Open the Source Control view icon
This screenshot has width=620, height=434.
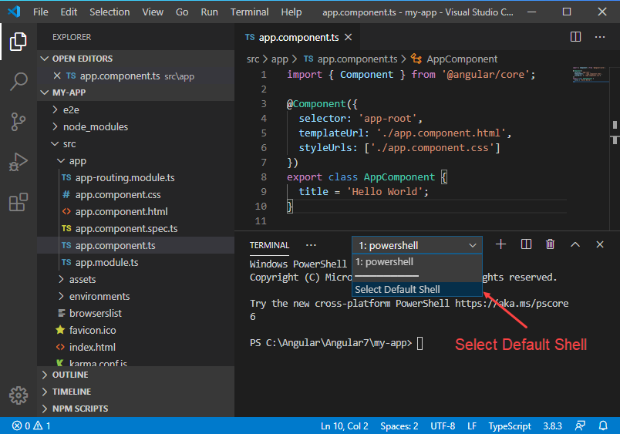pos(19,122)
